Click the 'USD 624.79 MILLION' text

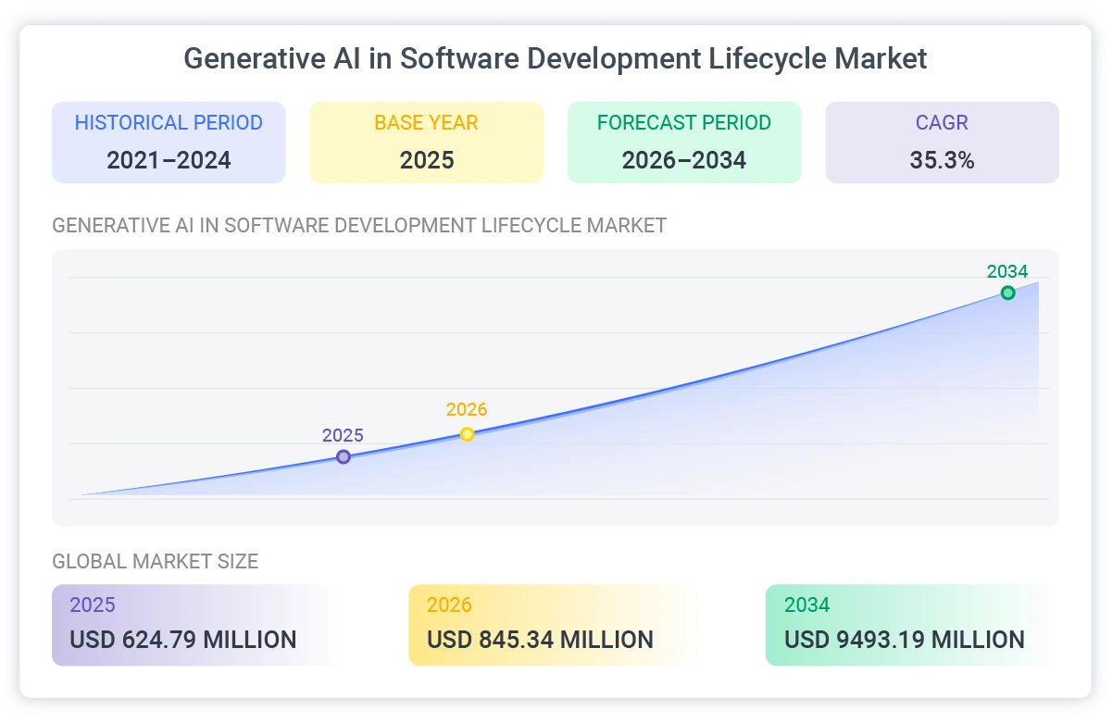point(183,640)
